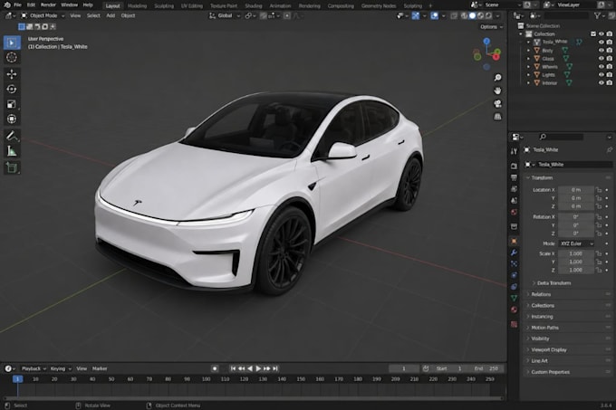Activate the Transform tool

[x=12, y=119]
